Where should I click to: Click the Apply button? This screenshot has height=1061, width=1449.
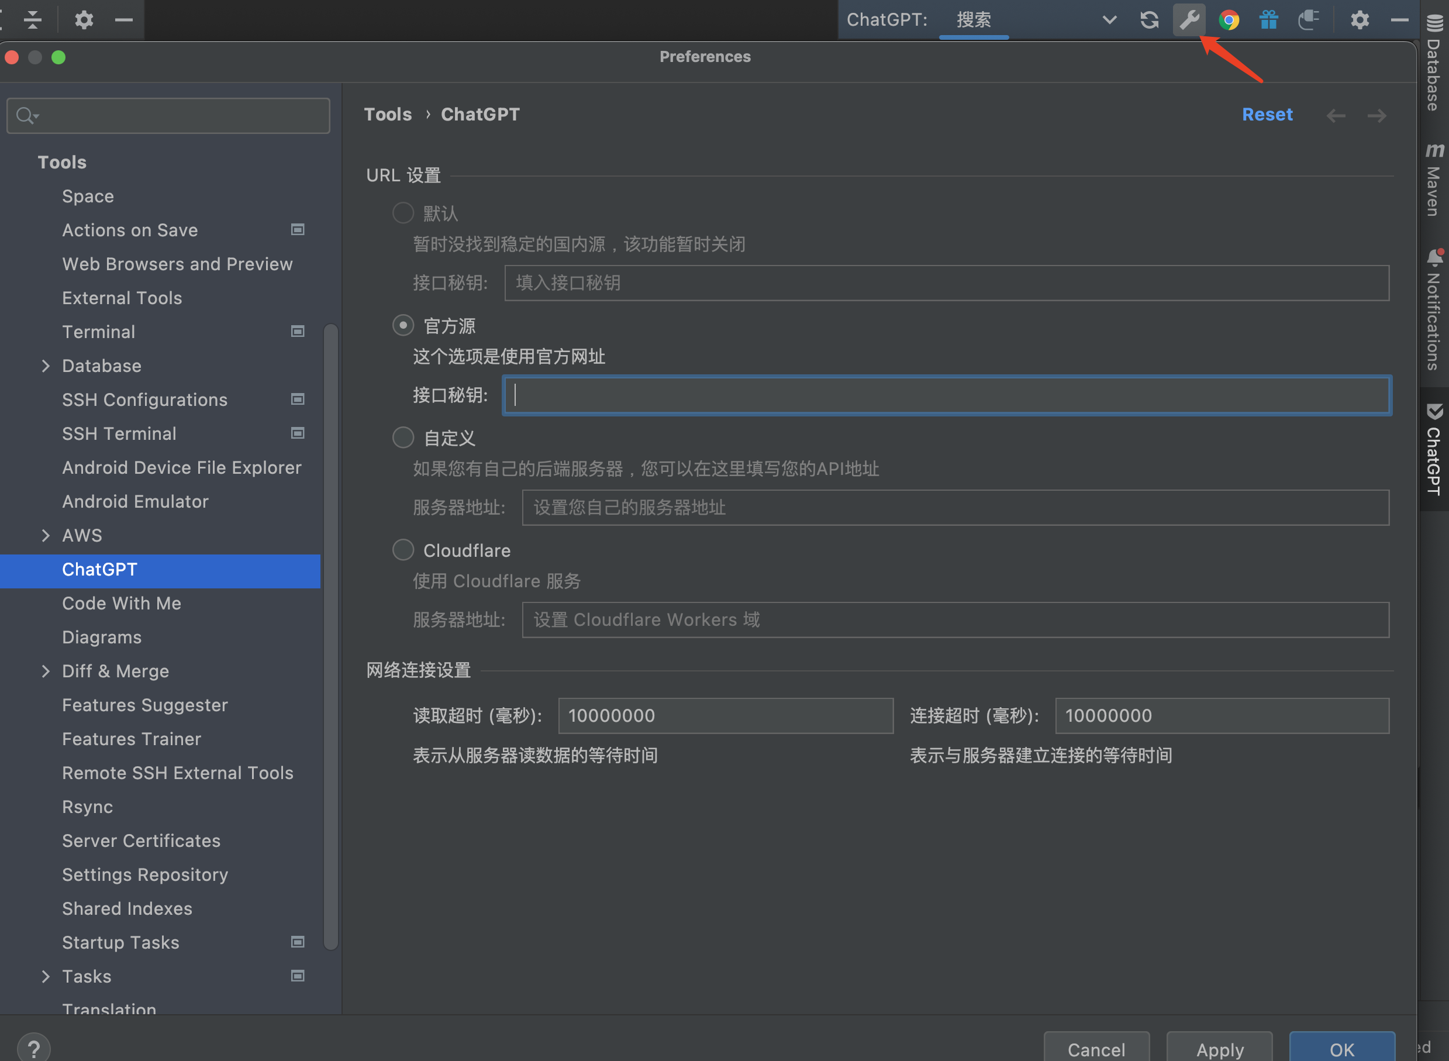point(1219,1048)
